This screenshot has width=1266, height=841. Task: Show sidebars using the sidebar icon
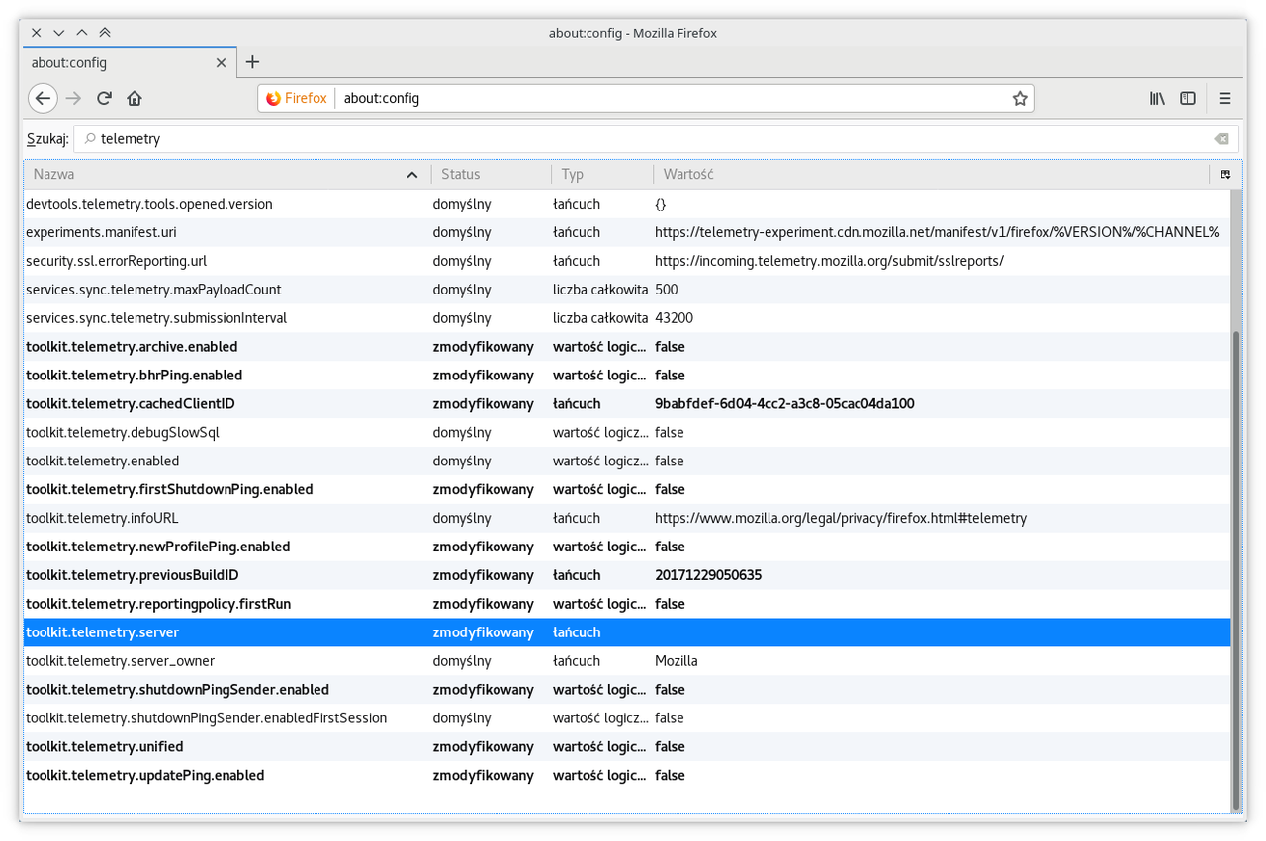point(1188,98)
